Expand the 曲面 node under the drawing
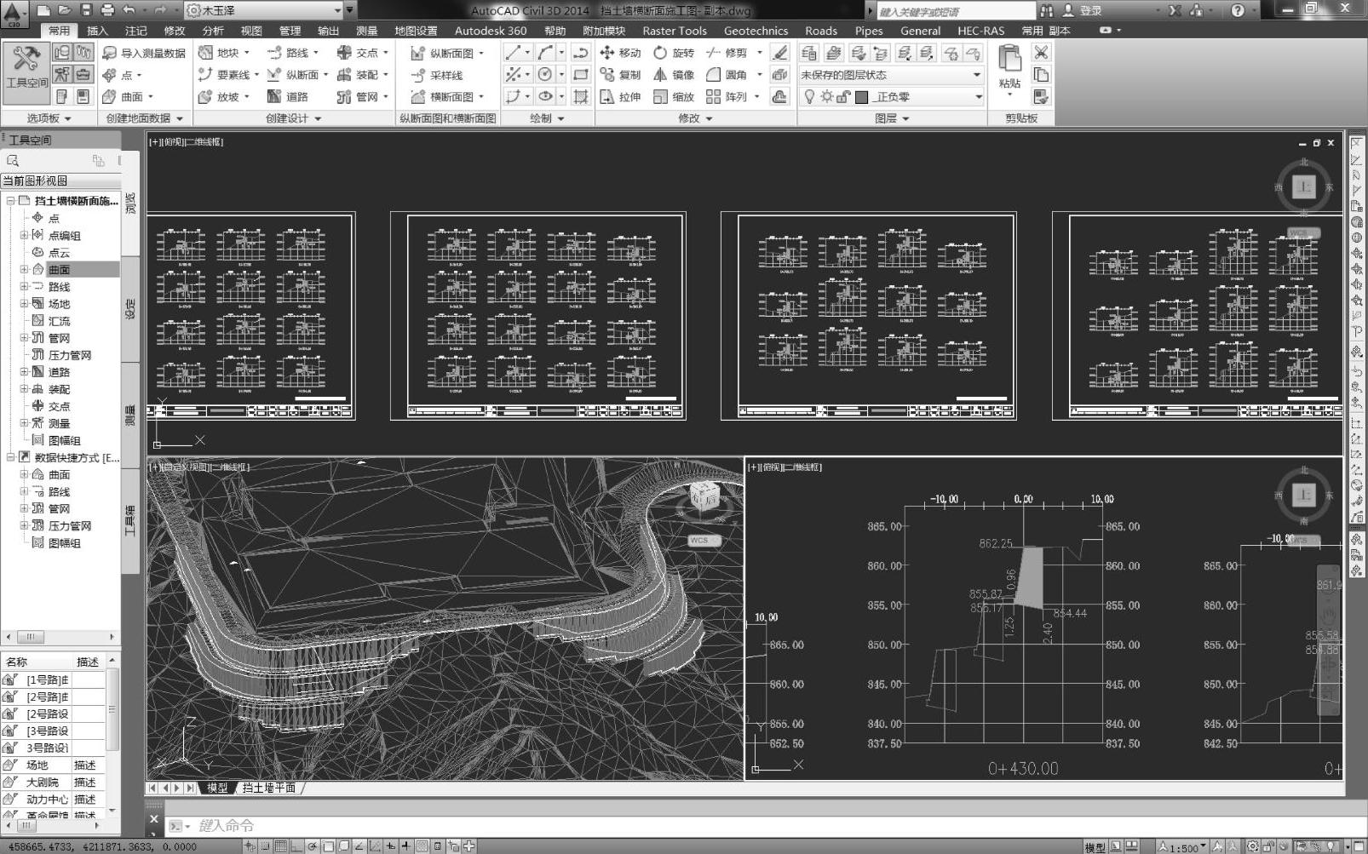The height and width of the screenshot is (854, 1368). point(24,269)
